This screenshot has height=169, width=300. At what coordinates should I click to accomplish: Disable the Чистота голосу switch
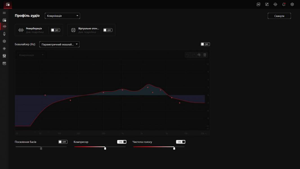pos(181,142)
